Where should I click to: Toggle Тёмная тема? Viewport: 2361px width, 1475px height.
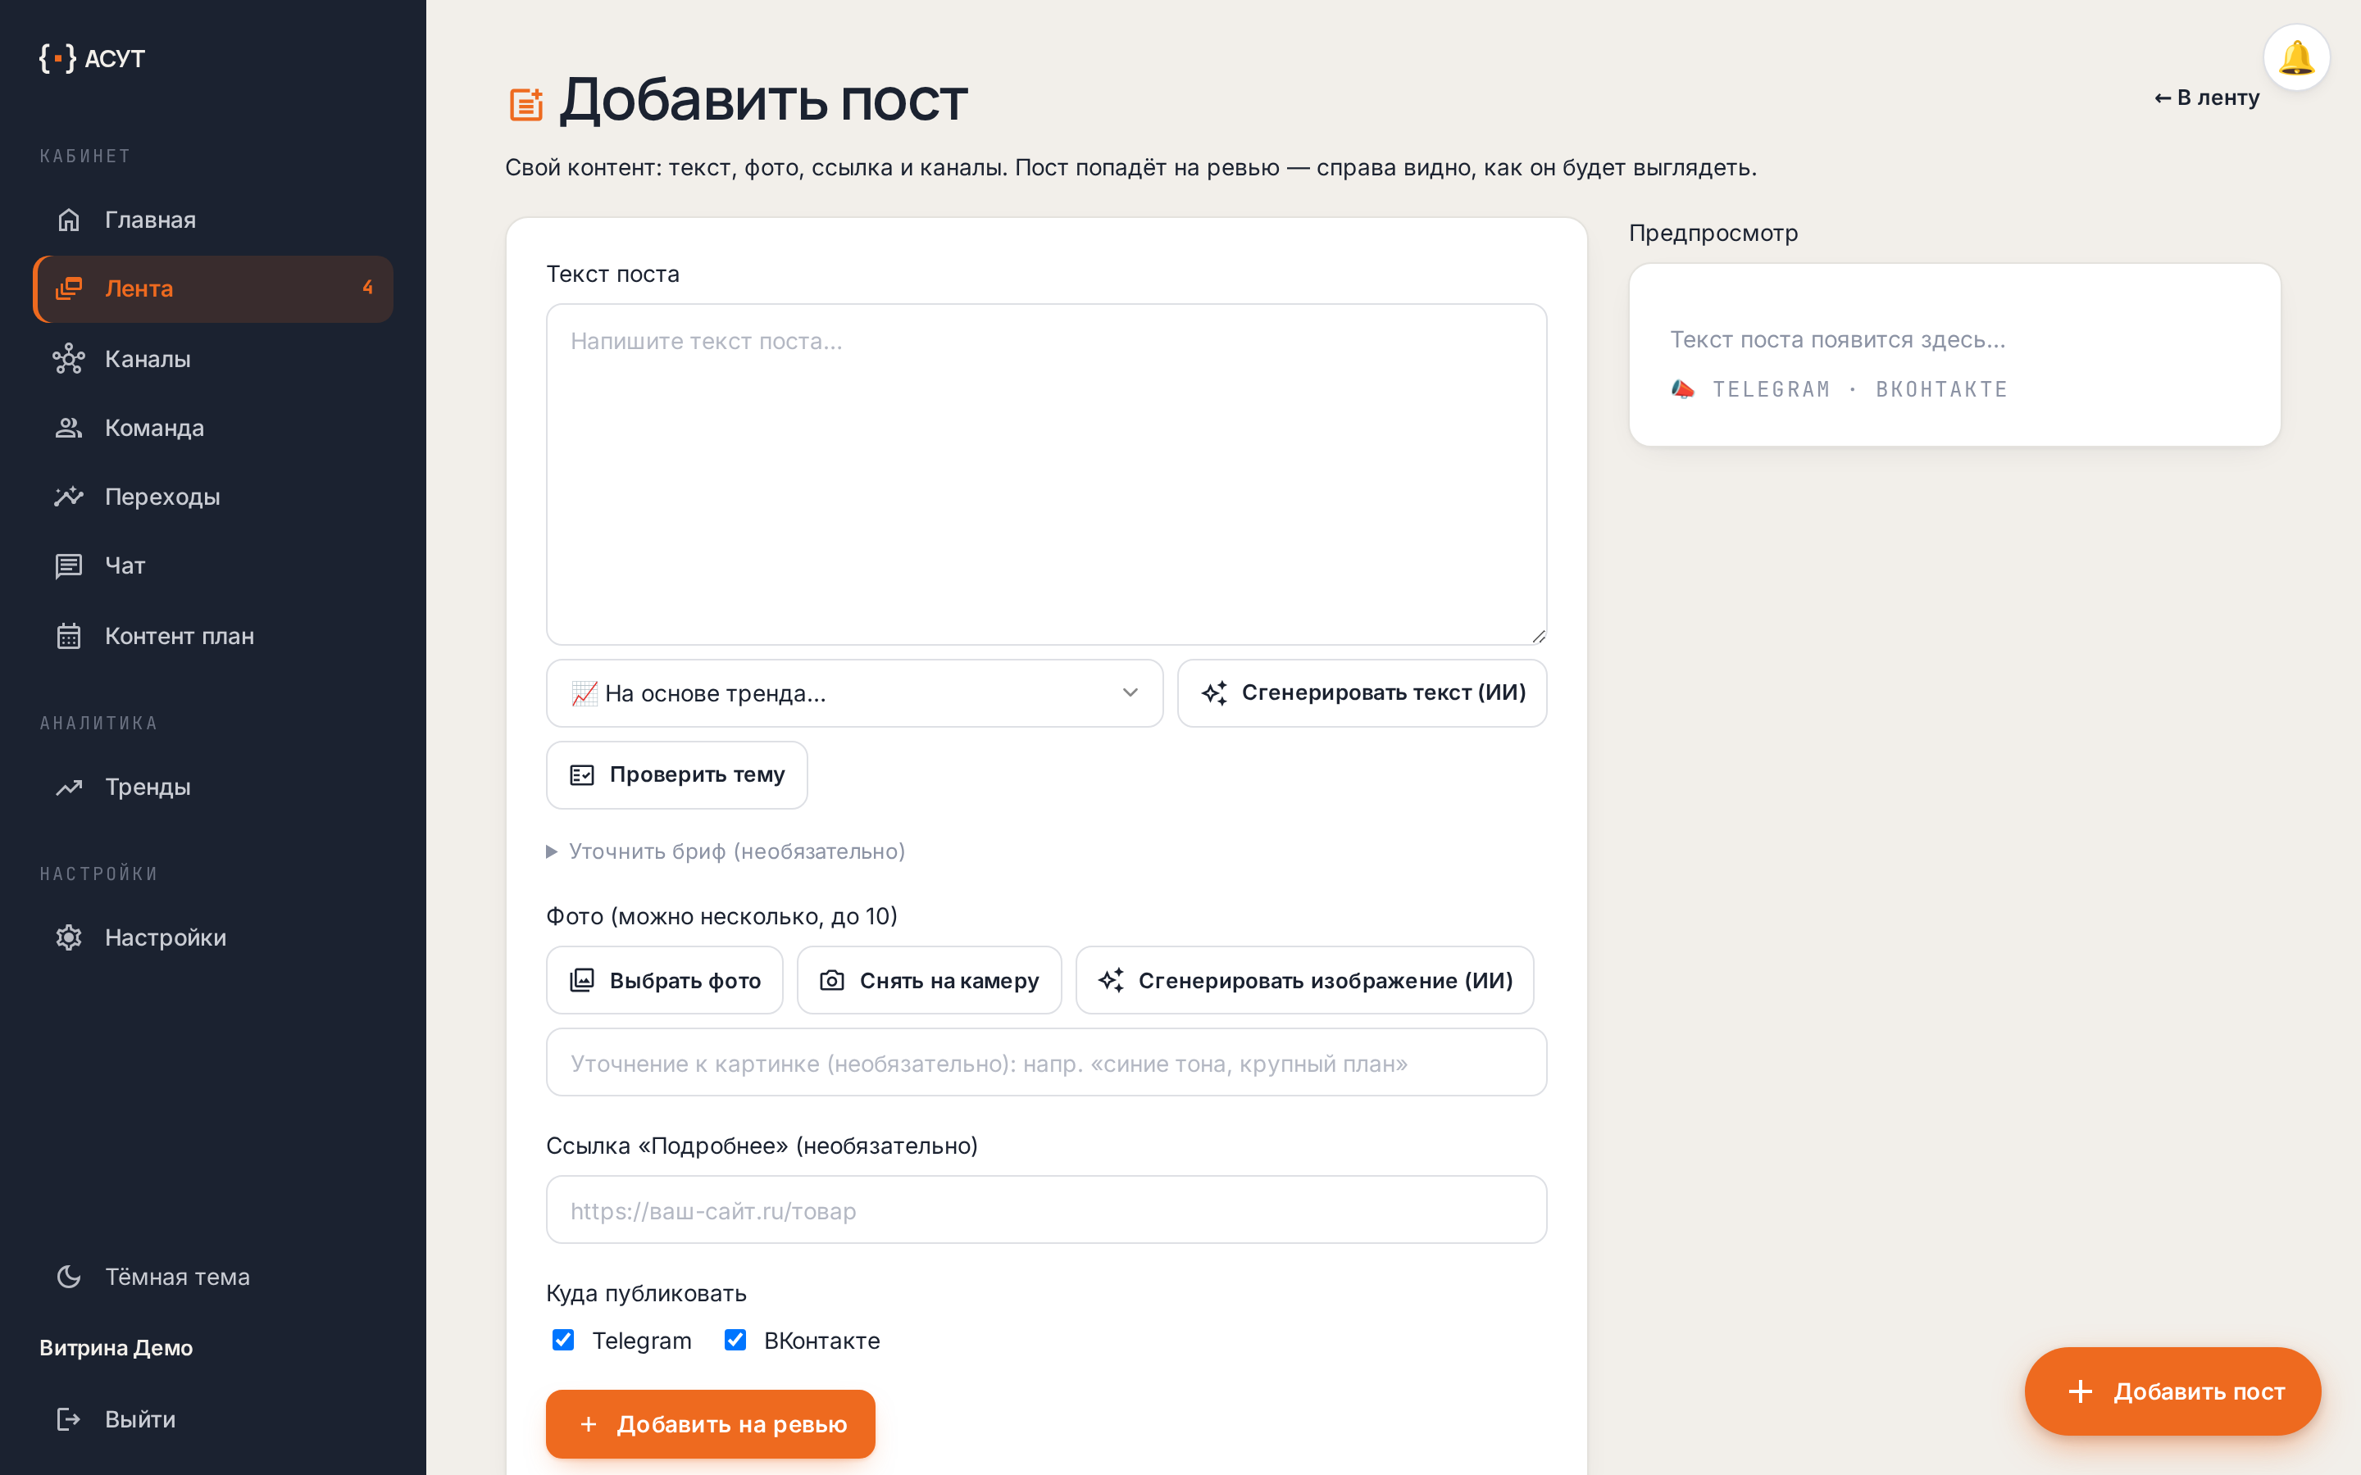(x=212, y=1276)
